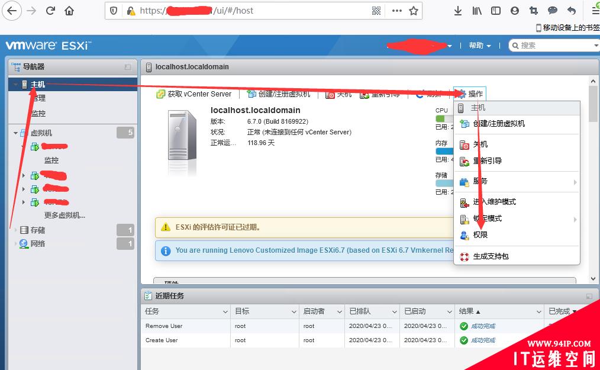Open 监控 directly under 主机

click(38, 114)
